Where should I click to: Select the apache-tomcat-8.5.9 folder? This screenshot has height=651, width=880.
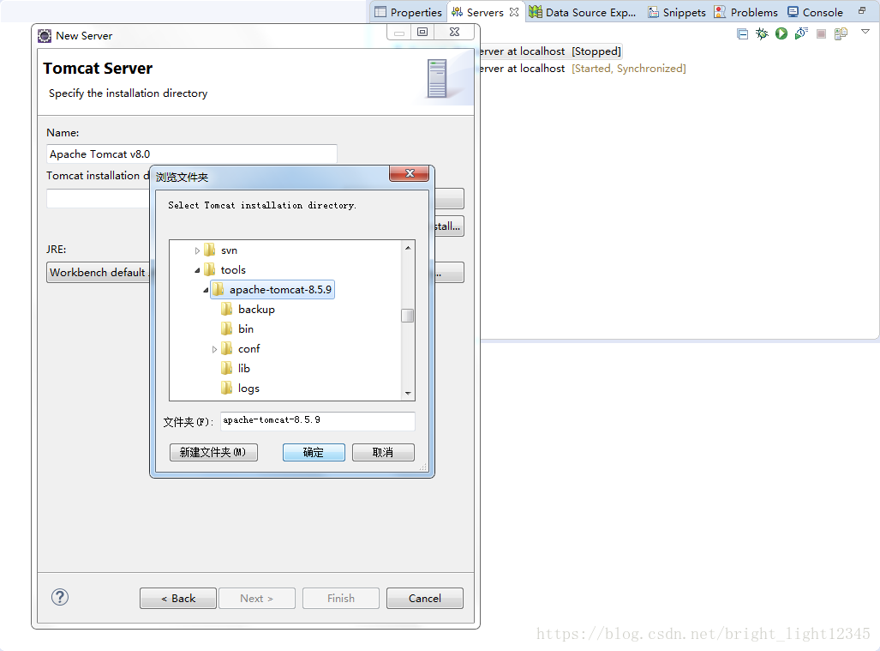pos(272,289)
